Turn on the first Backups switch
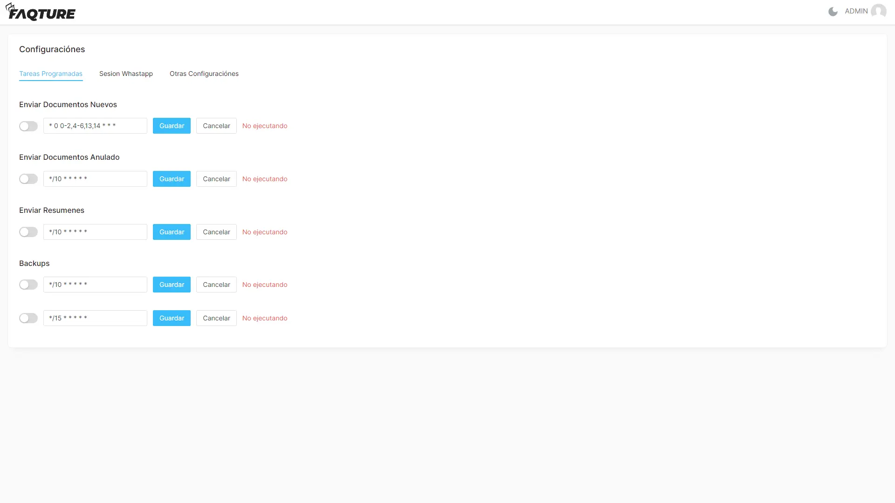This screenshot has width=895, height=503. coord(28,285)
